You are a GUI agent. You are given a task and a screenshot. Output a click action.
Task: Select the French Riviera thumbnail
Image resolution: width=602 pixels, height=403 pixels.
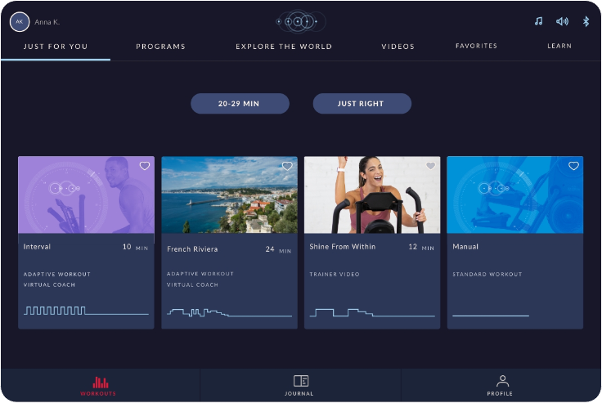pos(229,195)
